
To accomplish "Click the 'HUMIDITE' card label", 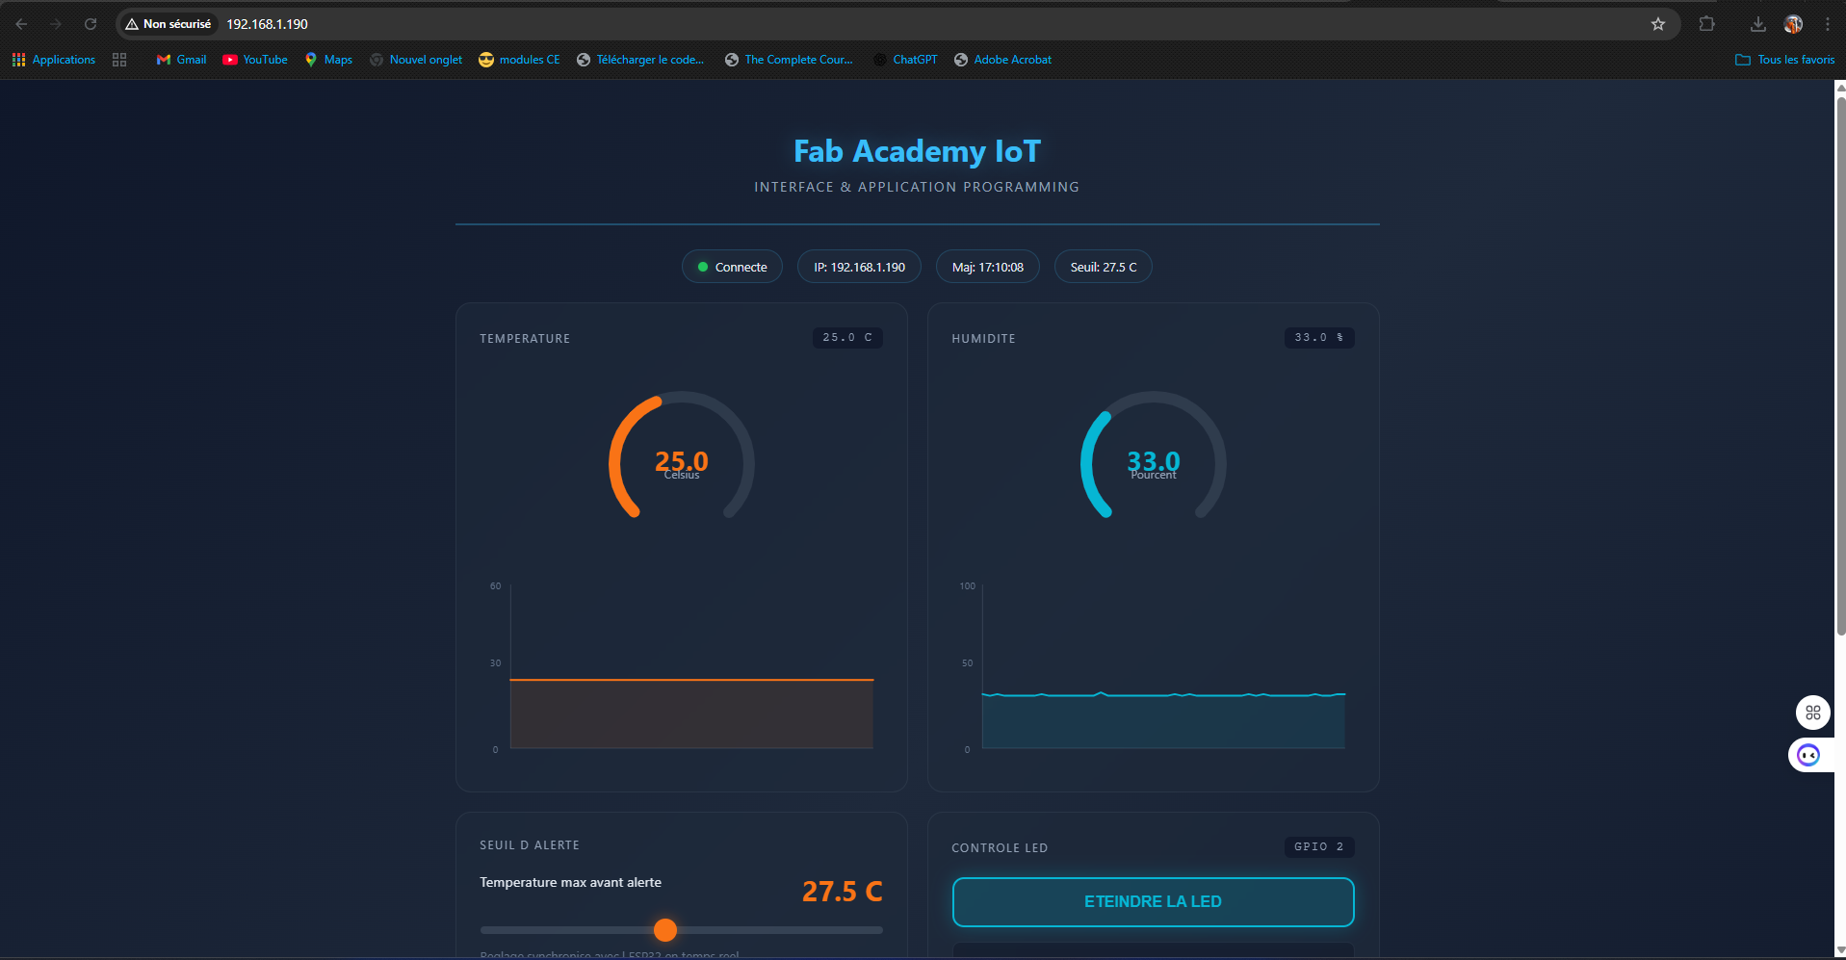I will [x=983, y=339].
